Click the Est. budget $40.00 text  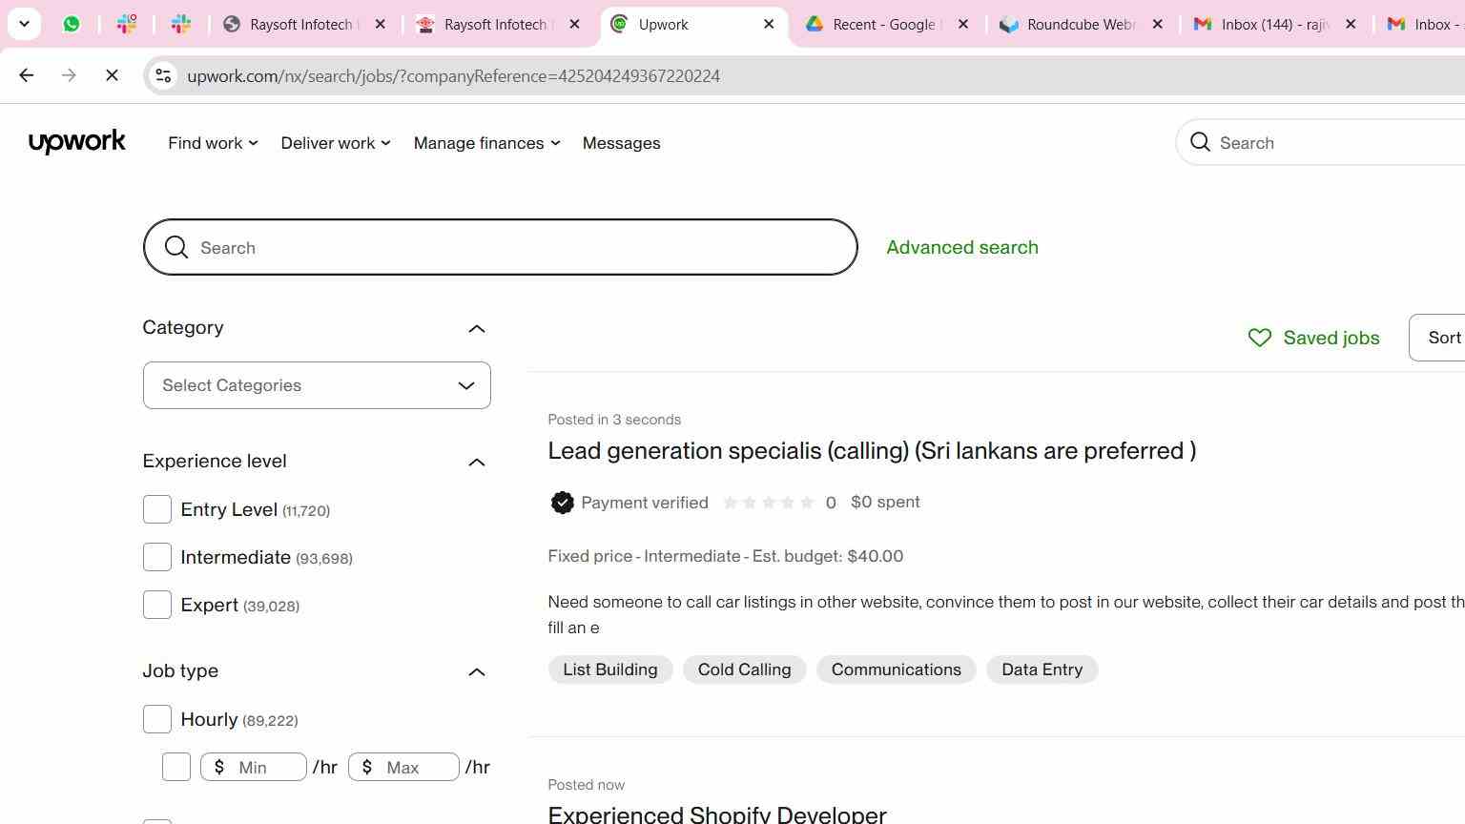tap(828, 556)
